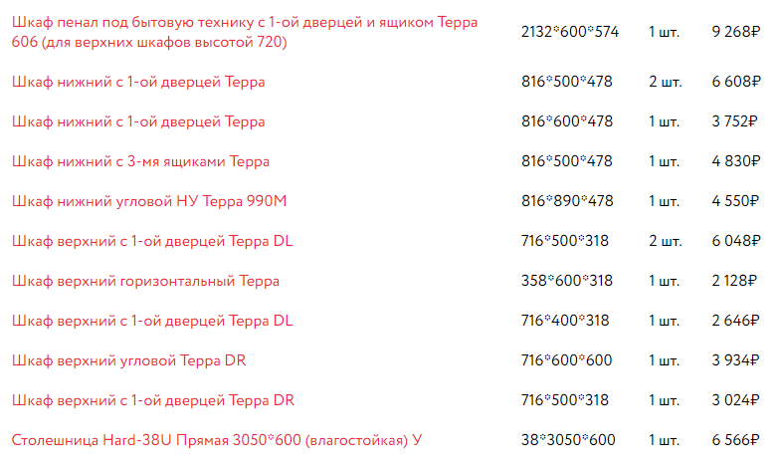Open Шкаф верхний Терра DL, 716*500*318 row
Screen dimensions: 781x467
point(152,241)
